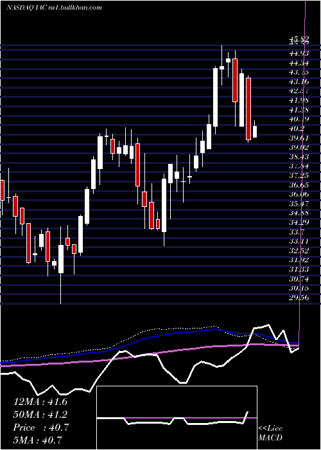
Task: Select the 31.33 price level label
Action: (299, 269)
